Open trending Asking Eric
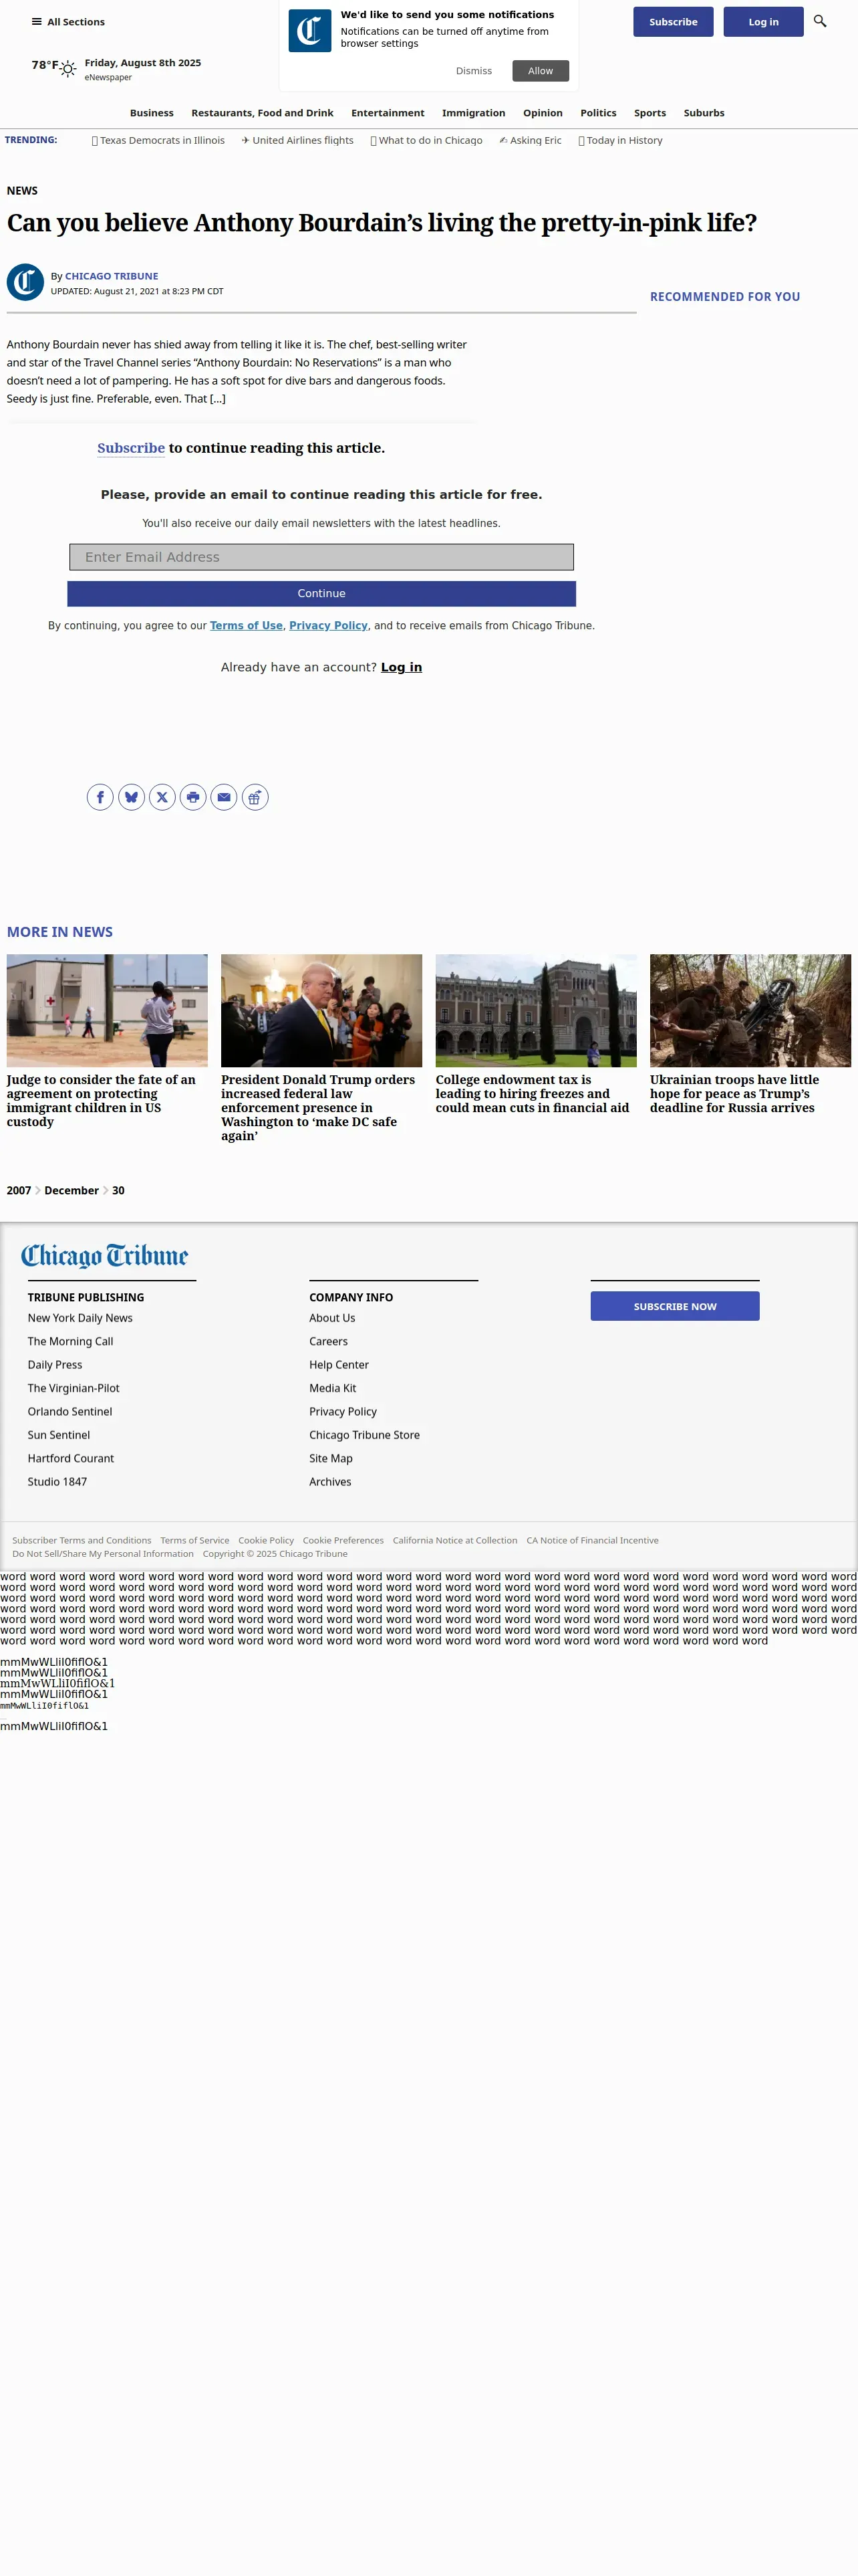 point(531,140)
